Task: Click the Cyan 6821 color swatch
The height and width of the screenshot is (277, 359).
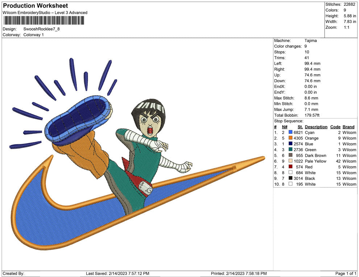Action: pos(290,132)
